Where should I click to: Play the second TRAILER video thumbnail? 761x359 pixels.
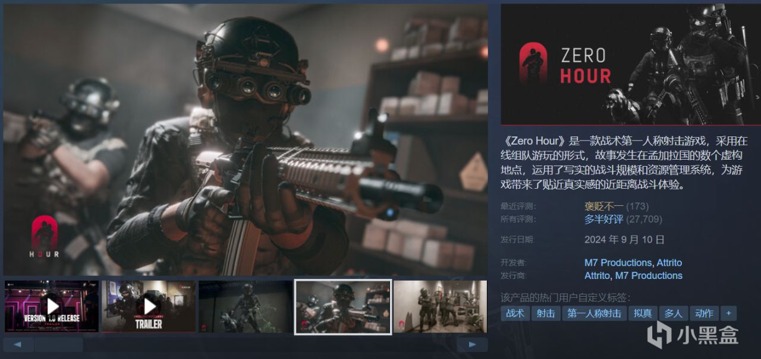pos(149,306)
